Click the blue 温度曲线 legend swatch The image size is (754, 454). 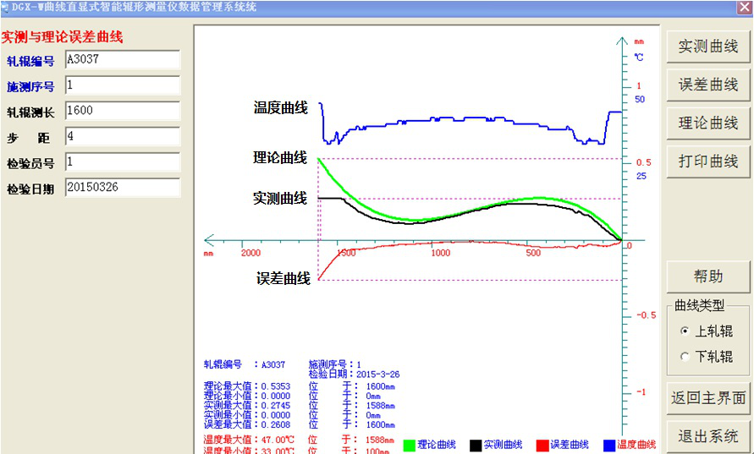pyautogui.click(x=608, y=445)
